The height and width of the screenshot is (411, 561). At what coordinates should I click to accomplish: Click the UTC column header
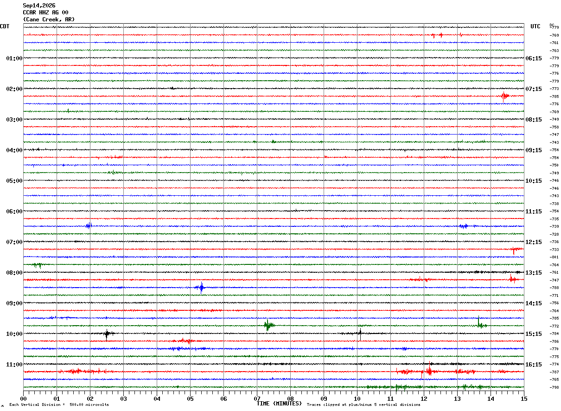pyautogui.click(x=535, y=26)
